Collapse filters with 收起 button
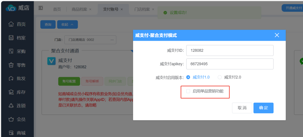The image size is (303, 137). point(67,25)
